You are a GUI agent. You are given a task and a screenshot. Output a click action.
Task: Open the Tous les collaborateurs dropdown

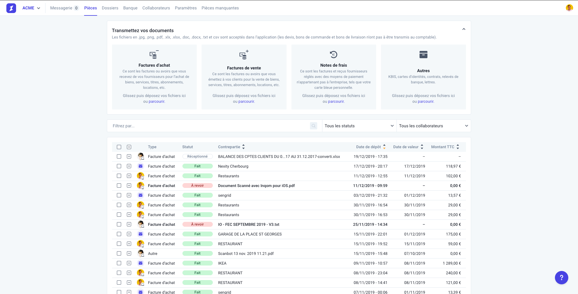[x=433, y=126]
